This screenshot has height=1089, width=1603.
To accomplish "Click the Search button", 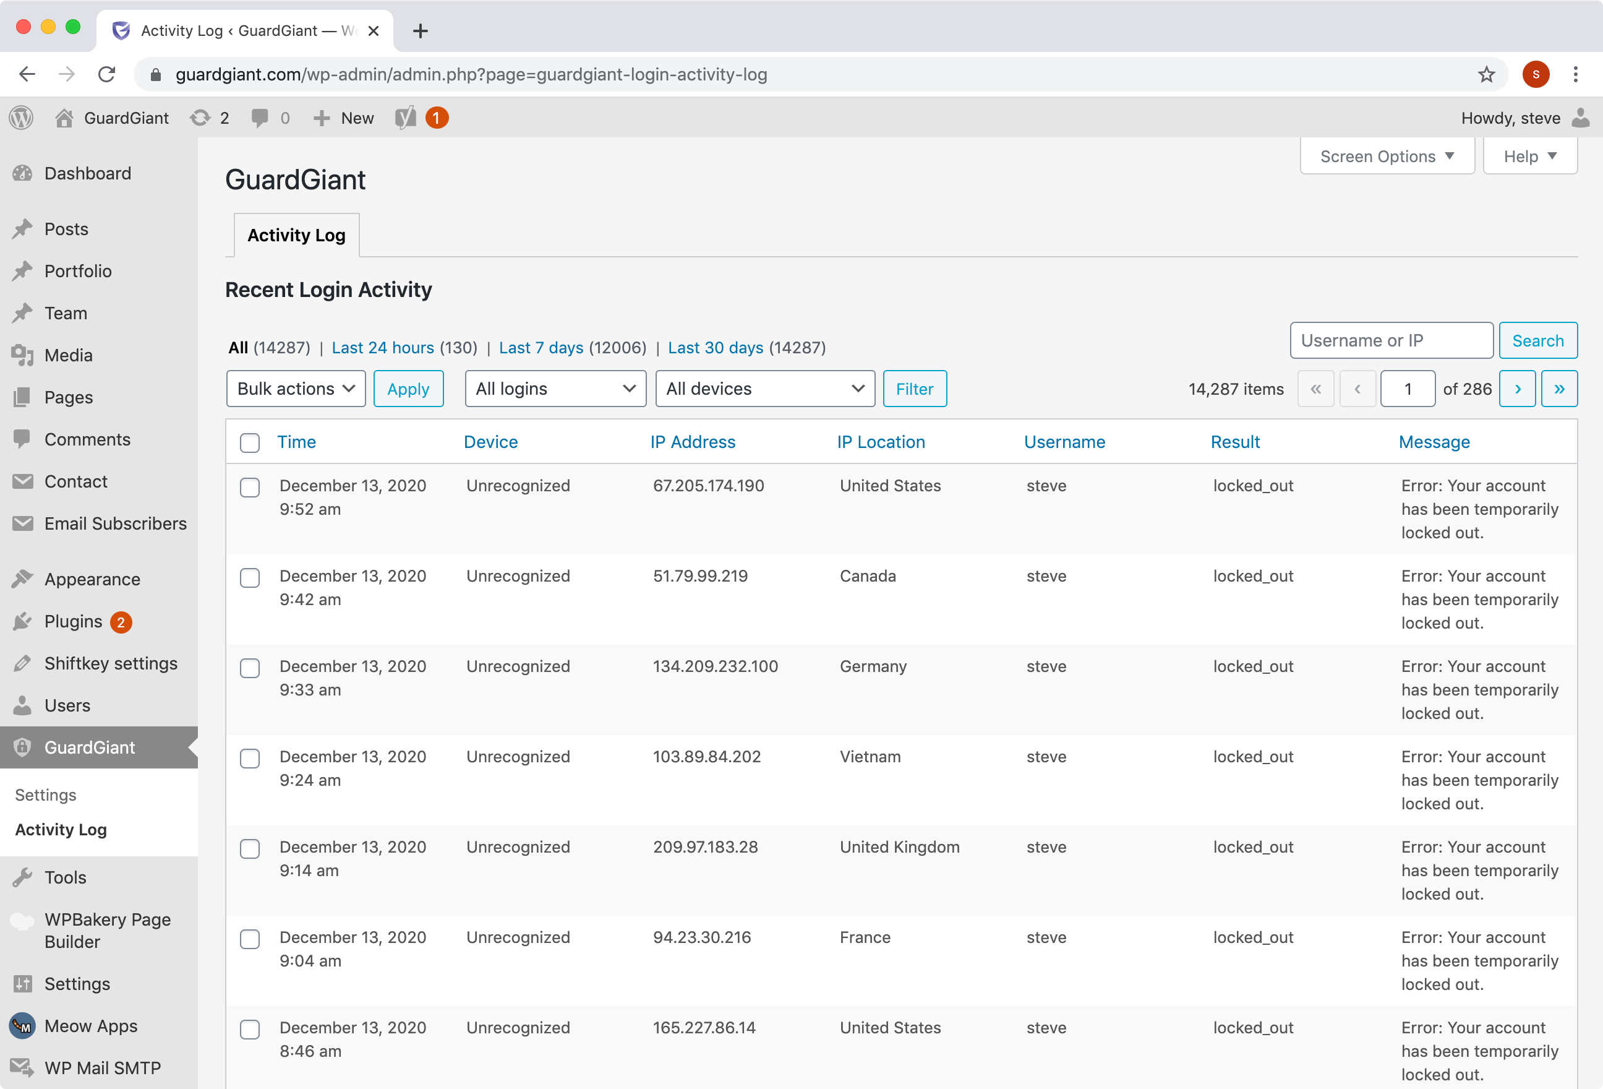I will coord(1537,341).
